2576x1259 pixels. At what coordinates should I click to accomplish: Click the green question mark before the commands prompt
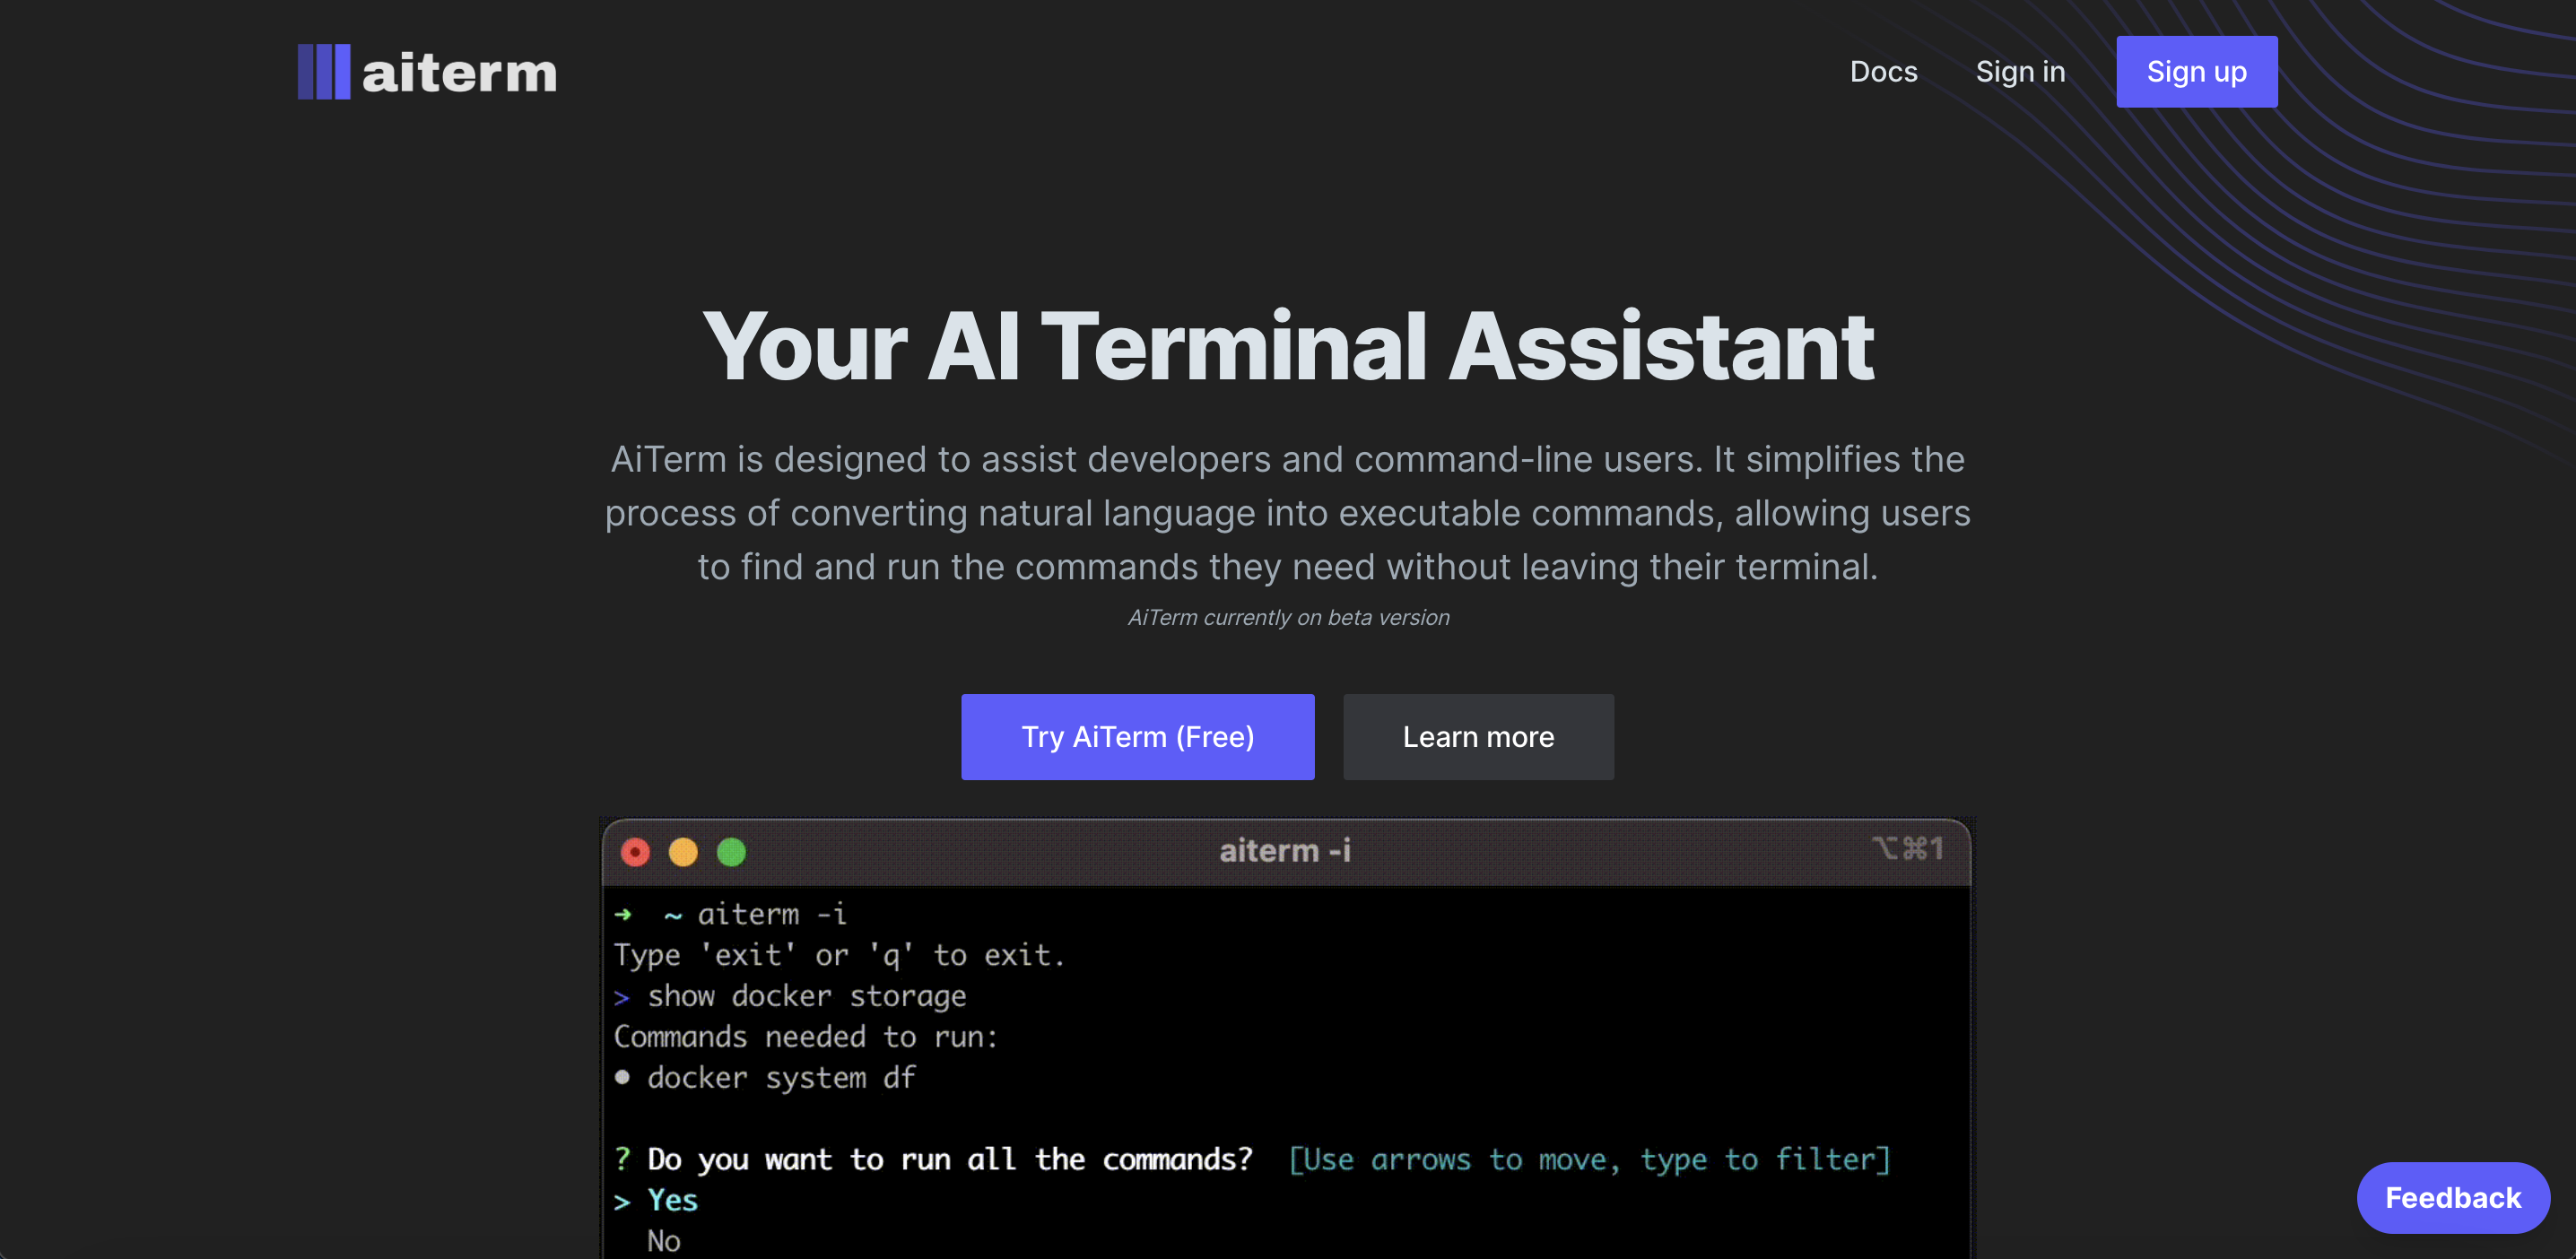[x=623, y=1159]
